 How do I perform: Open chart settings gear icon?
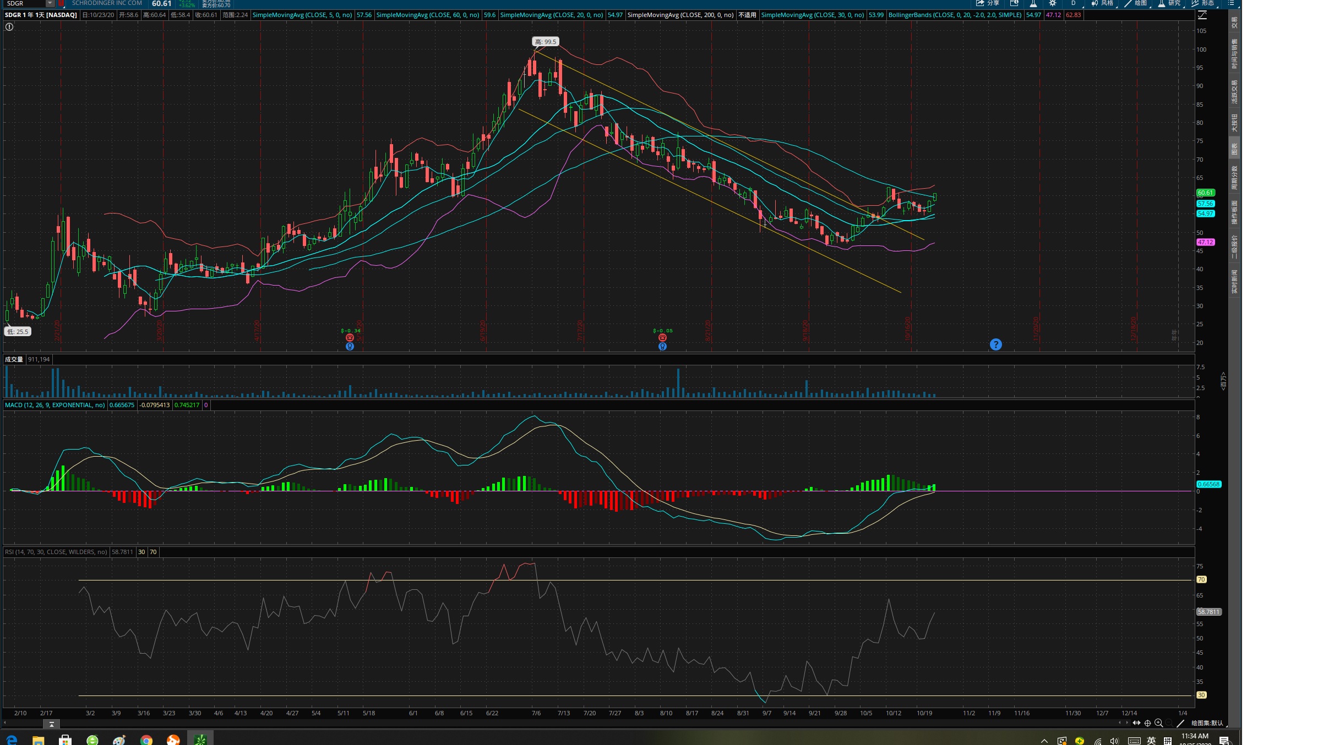(1052, 3)
